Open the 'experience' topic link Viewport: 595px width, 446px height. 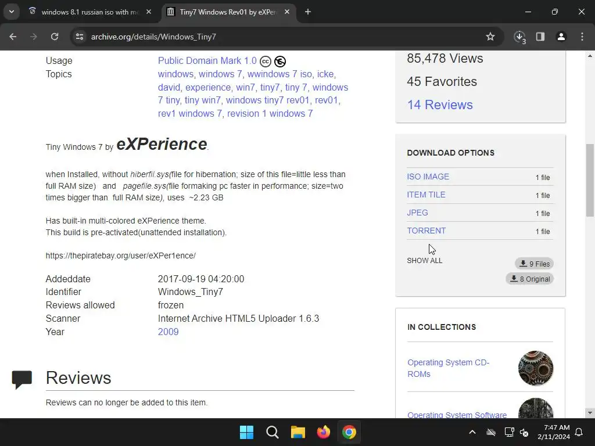(208, 87)
